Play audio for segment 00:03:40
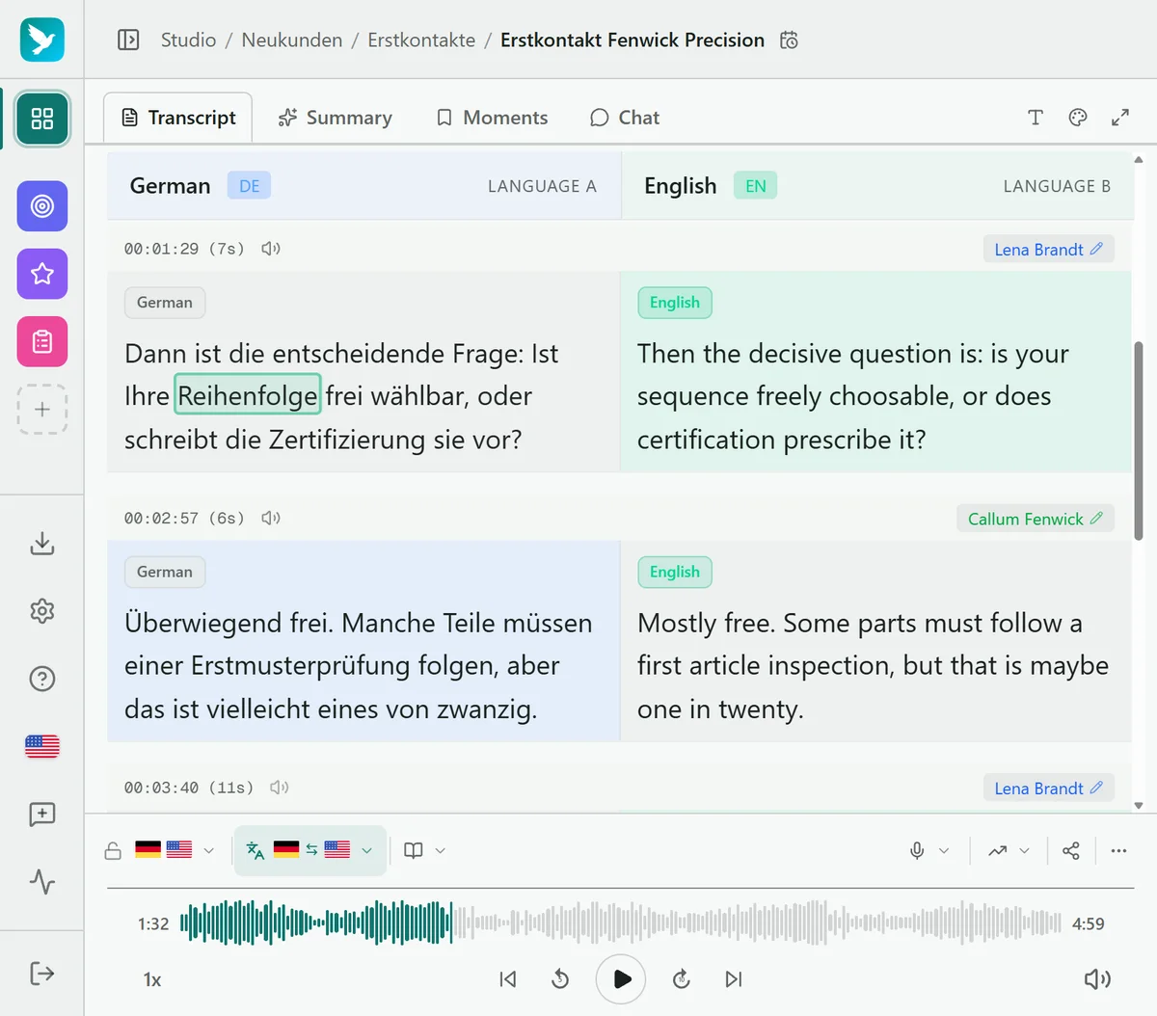The width and height of the screenshot is (1157, 1016). pyautogui.click(x=279, y=788)
